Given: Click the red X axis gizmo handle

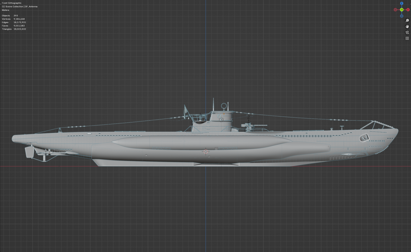Looking at the screenshot, I should pyautogui.click(x=408, y=10).
